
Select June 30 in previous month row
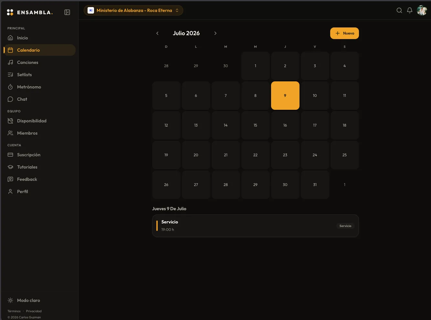coord(226,66)
